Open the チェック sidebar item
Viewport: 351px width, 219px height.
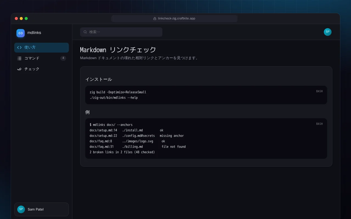(x=41, y=69)
